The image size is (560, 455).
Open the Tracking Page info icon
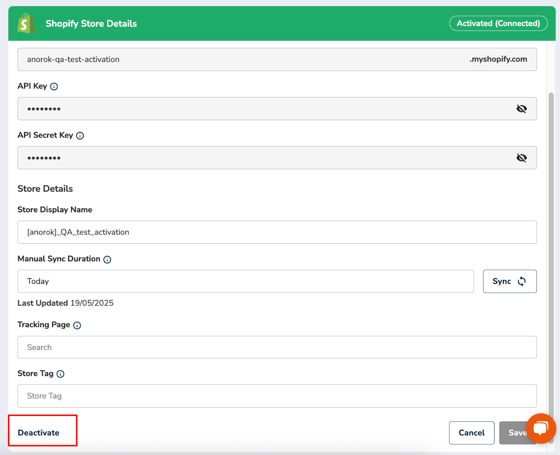tap(77, 325)
